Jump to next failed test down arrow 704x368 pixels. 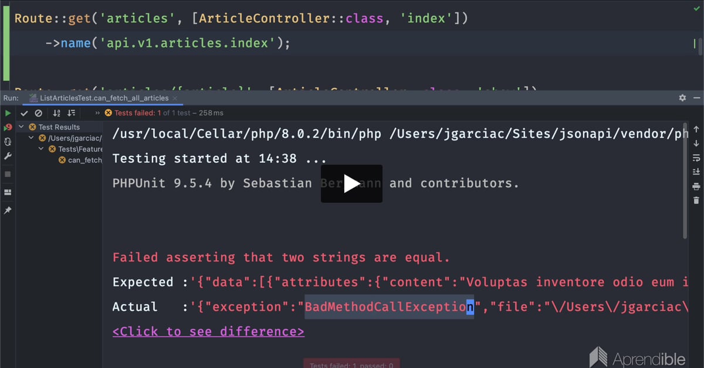[696, 143]
